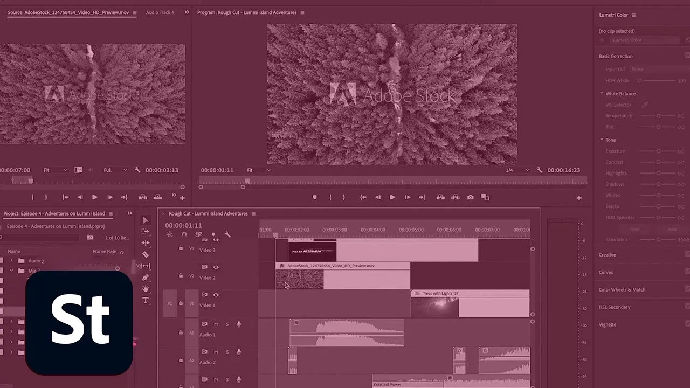
Task: Switch to the Audio Track Mixer tab
Action: (160, 12)
